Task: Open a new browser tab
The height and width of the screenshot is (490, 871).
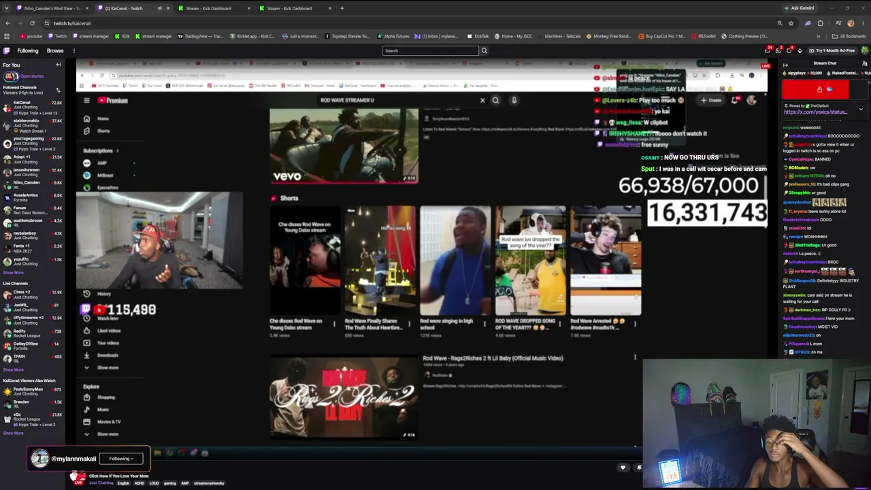Action: [x=342, y=8]
